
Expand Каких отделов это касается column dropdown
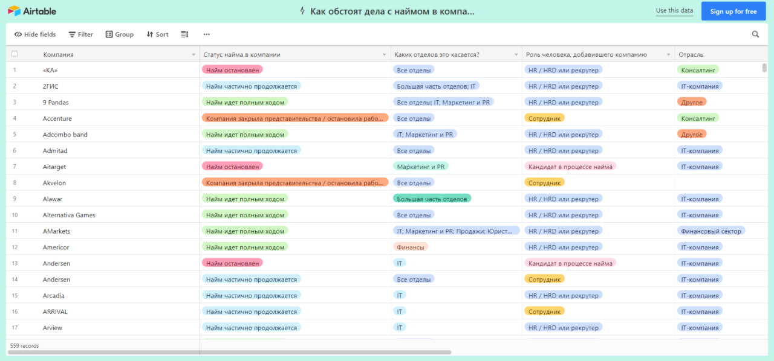[516, 55]
